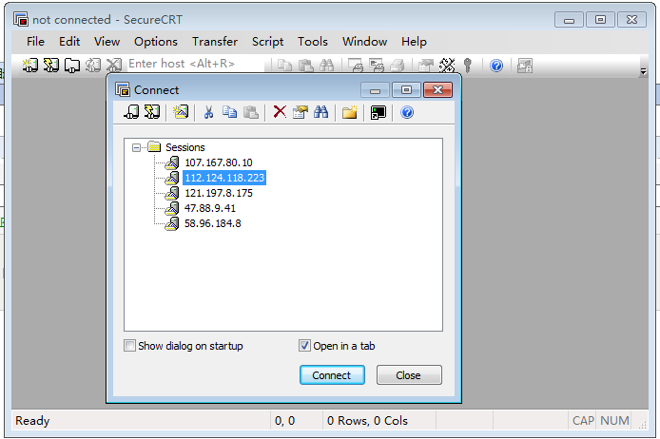Open the Help menu
The image size is (660, 439).
(x=414, y=42)
